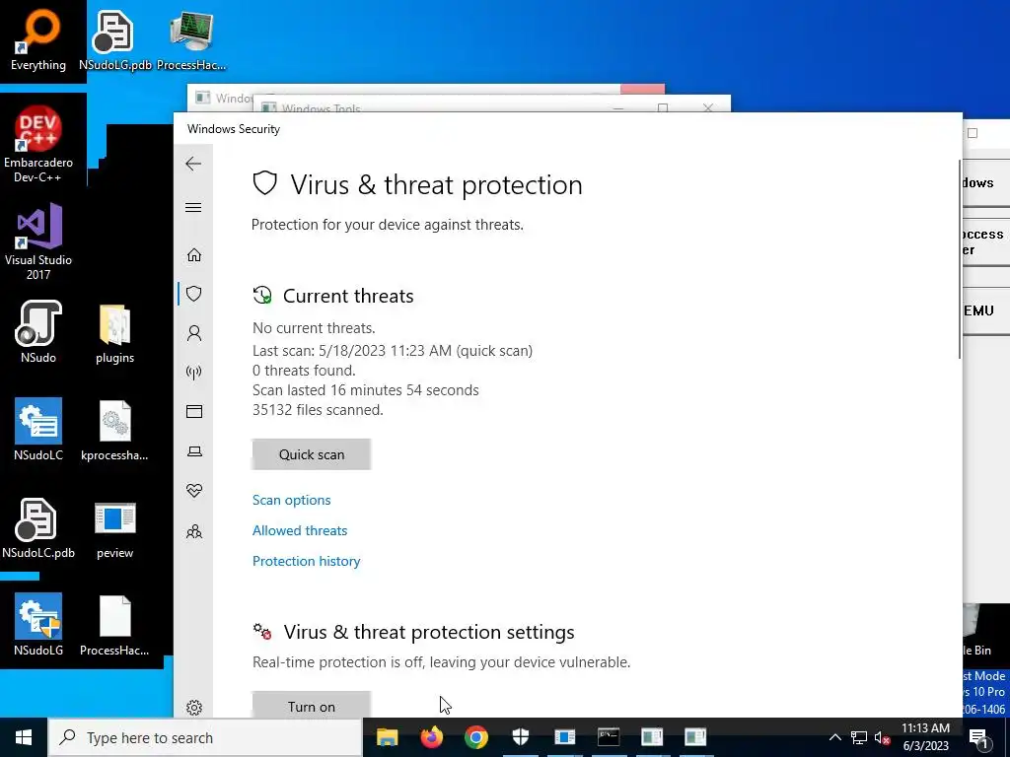Open the muted volume tray icon
Screen dimensions: 1010x757
[x=883, y=737]
